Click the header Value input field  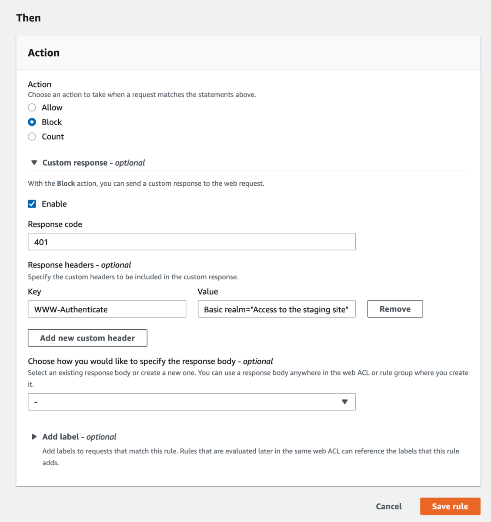tap(276, 309)
